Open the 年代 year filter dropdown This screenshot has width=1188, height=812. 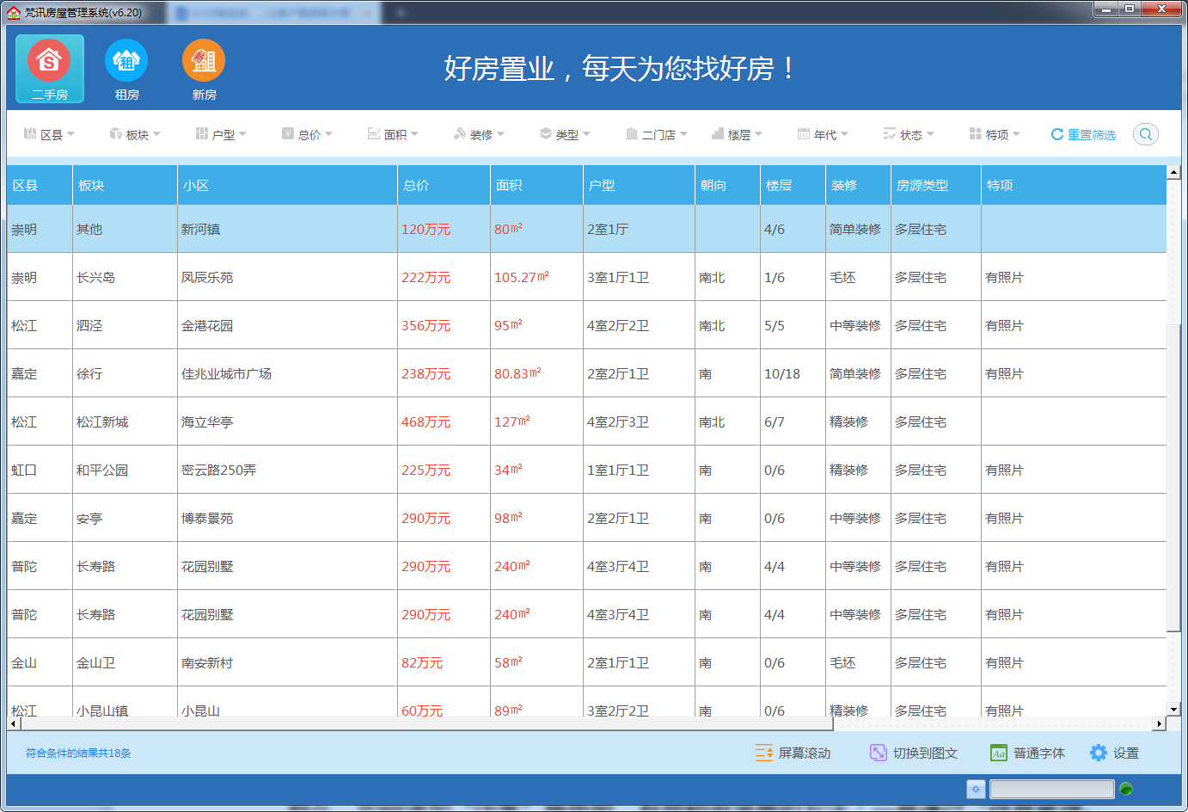pos(823,134)
